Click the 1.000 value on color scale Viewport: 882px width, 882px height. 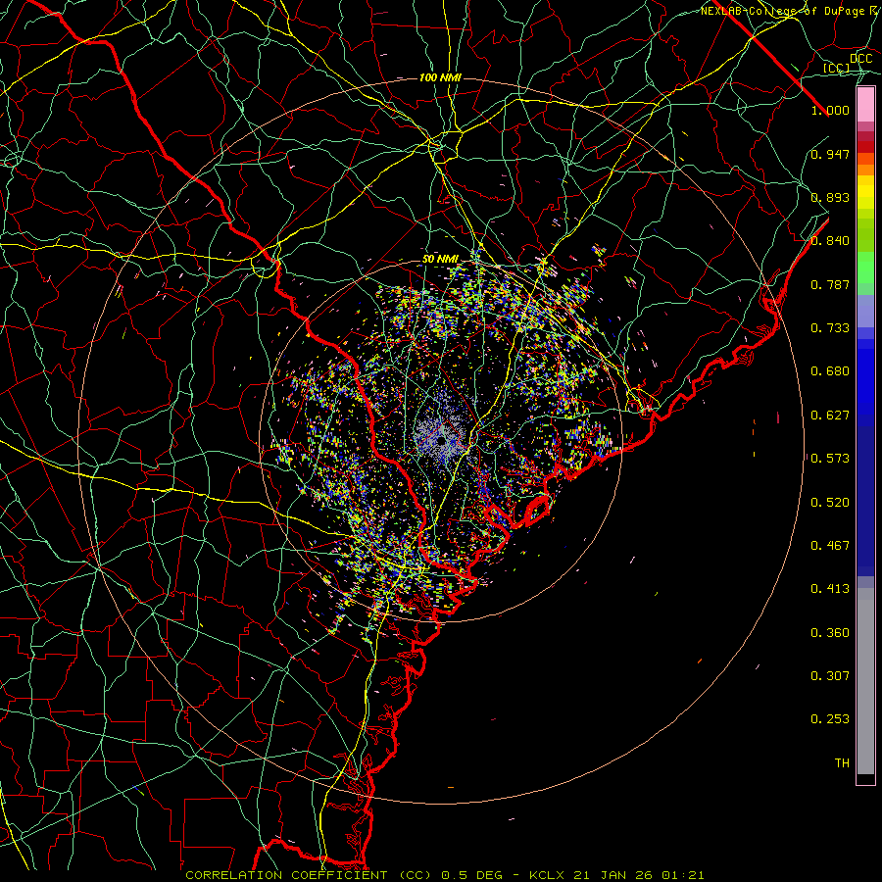[x=830, y=110]
